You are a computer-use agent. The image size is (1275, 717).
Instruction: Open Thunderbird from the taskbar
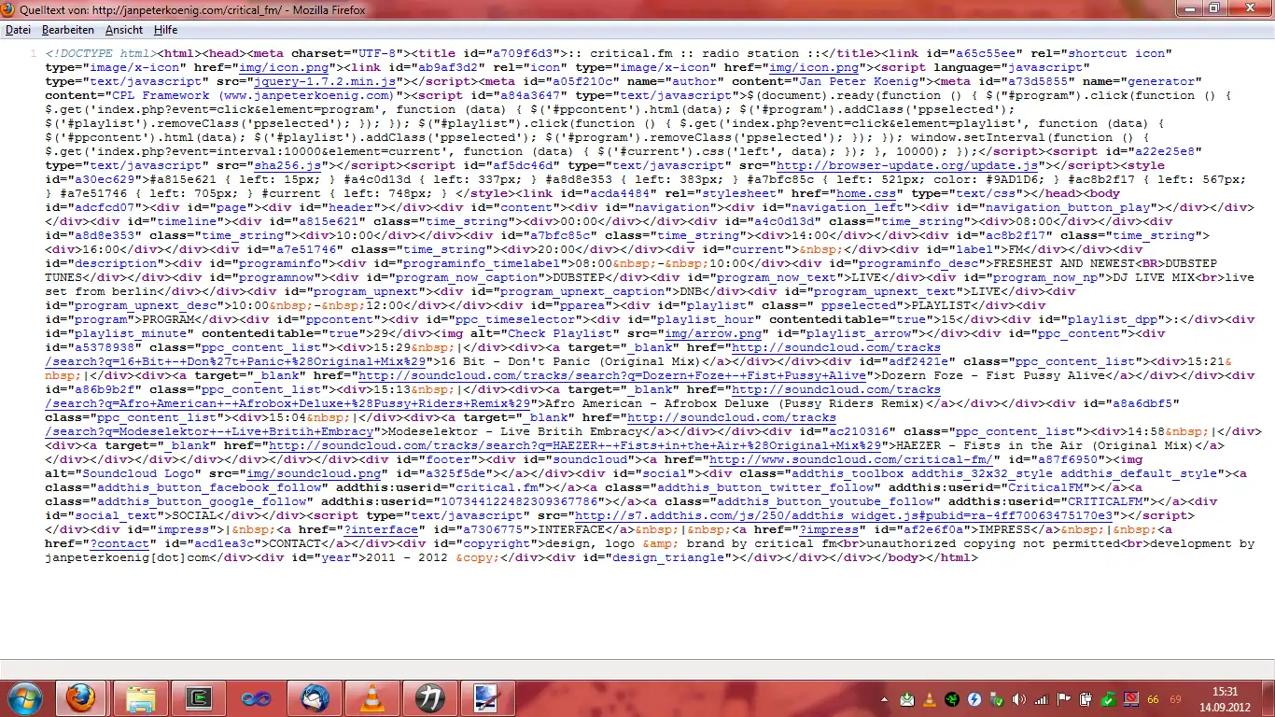coord(315,697)
